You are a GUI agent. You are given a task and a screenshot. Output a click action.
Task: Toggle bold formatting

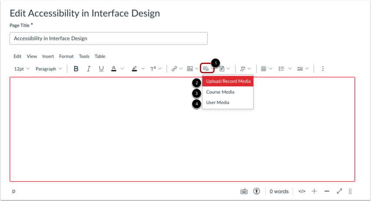pyautogui.click(x=76, y=69)
